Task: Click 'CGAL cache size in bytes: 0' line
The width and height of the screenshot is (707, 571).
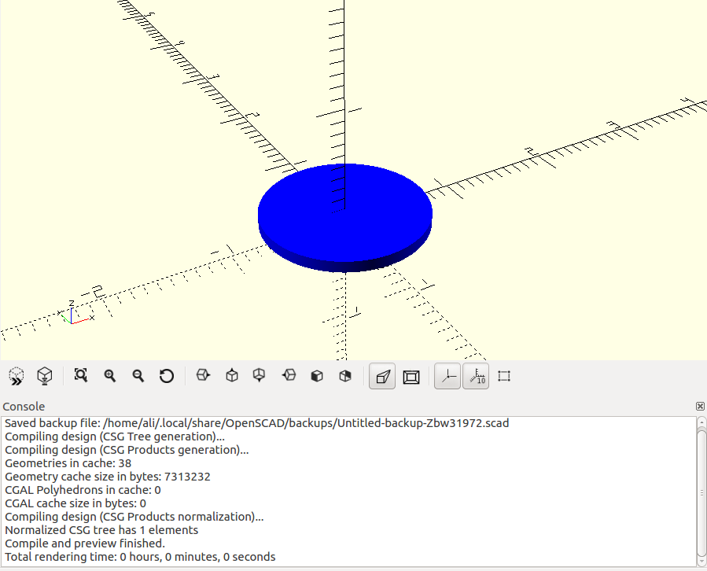Action: coord(75,503)
